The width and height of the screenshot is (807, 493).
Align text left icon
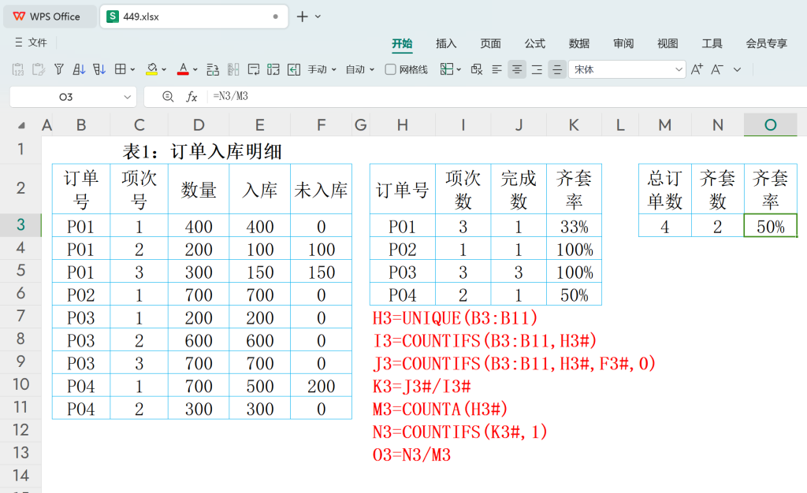496,69
